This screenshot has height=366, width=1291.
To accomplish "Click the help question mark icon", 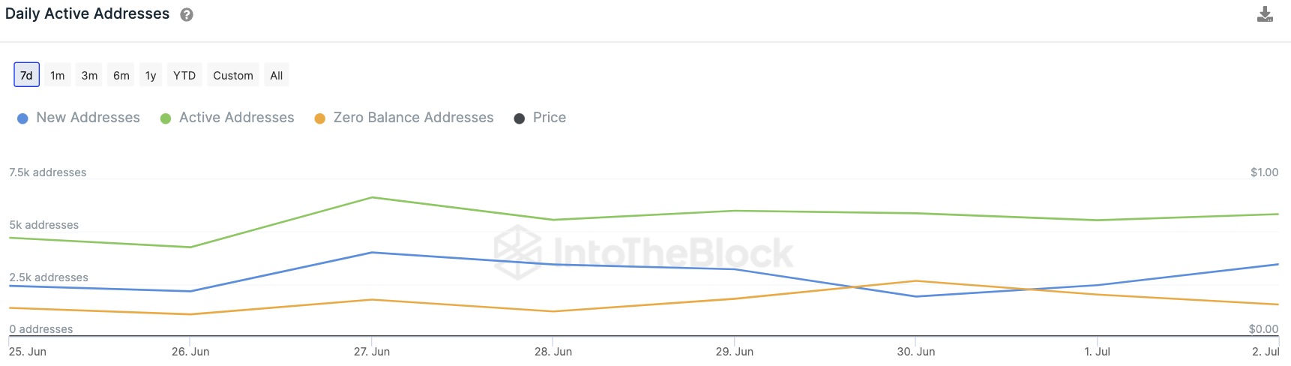I will [187, 15].
